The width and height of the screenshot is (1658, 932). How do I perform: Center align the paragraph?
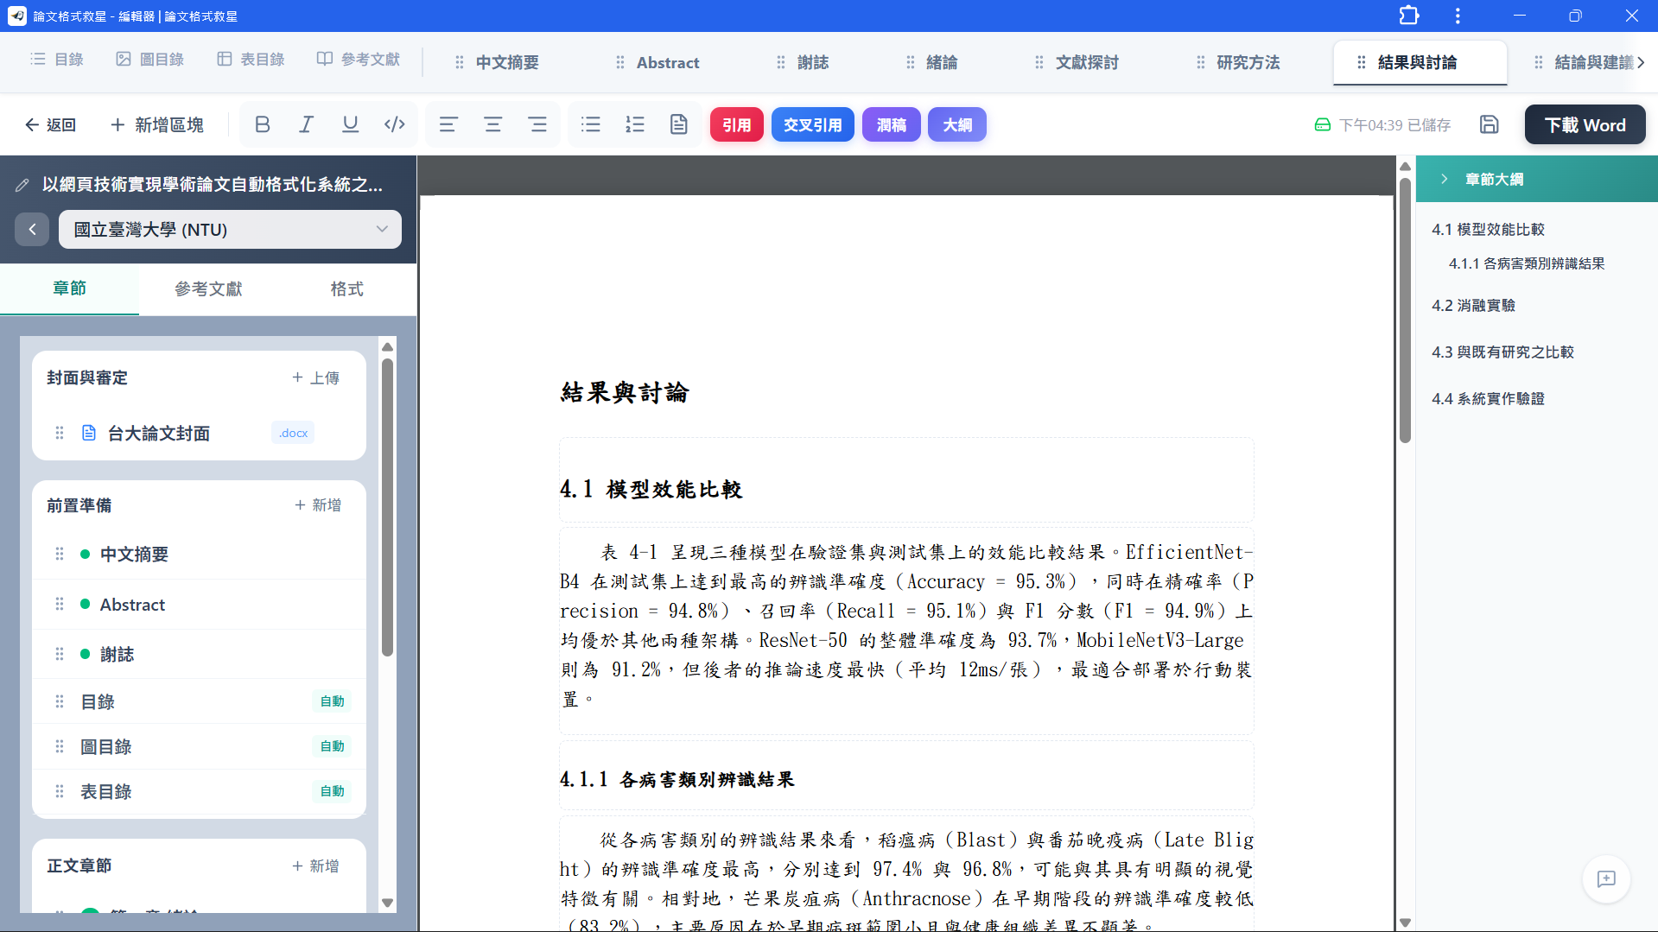point(492,124)
